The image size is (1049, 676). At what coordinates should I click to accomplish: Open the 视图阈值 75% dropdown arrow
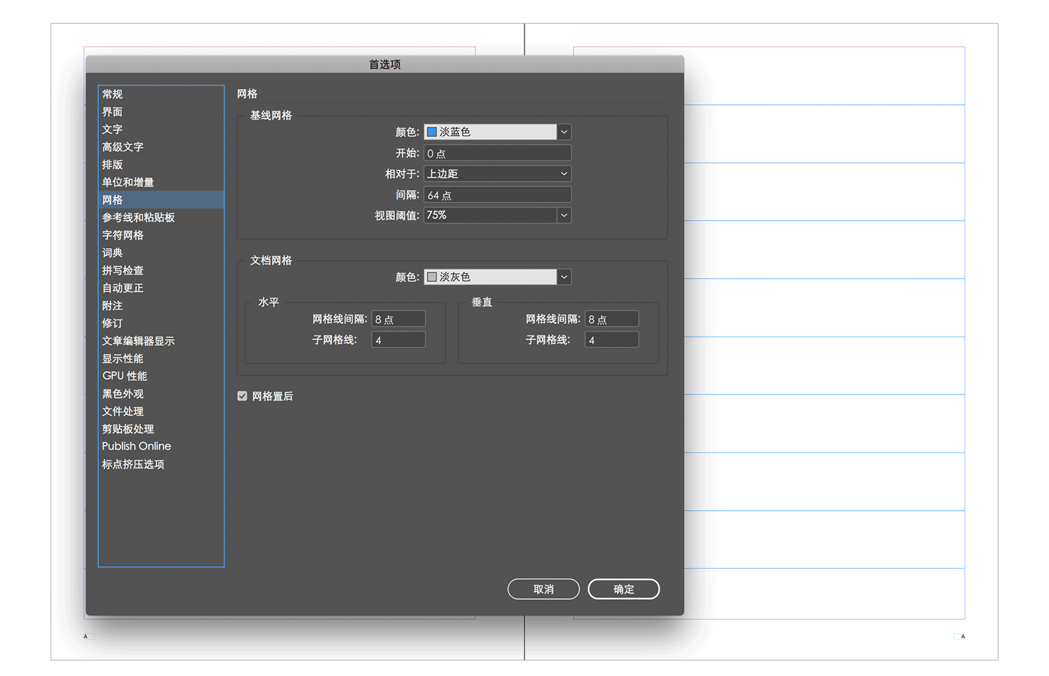[563, 215]
